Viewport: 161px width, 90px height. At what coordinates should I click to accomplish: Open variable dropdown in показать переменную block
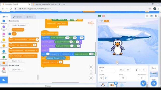[x=31, y=50]
